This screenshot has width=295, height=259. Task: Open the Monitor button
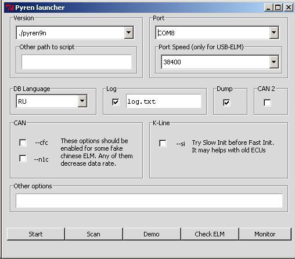pyautogui.click(x=265, y=234)
